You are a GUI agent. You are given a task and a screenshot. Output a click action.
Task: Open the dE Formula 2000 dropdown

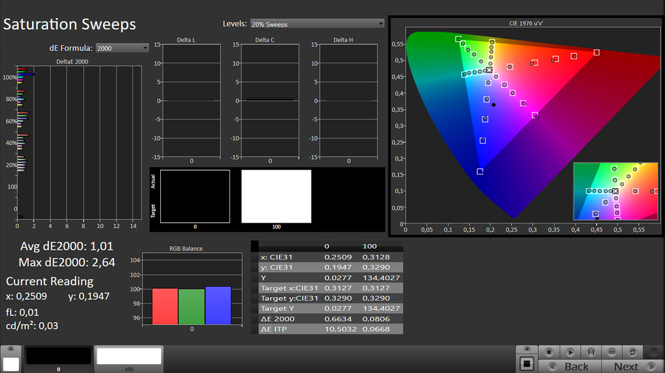pos(122,48)
